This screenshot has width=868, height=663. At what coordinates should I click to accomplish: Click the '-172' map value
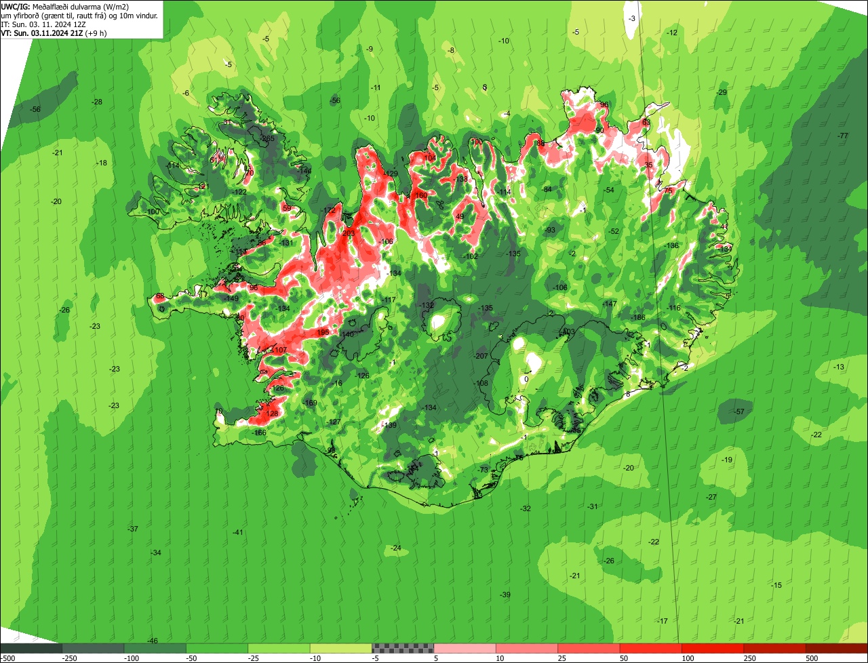point(329,210)
